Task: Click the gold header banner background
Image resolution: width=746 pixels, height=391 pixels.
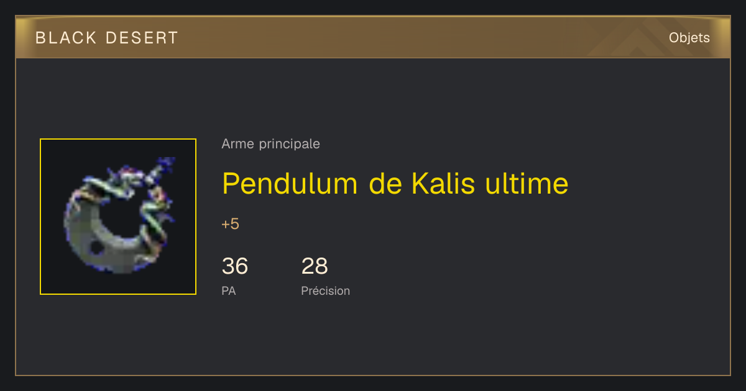Action: click(373, 38)
